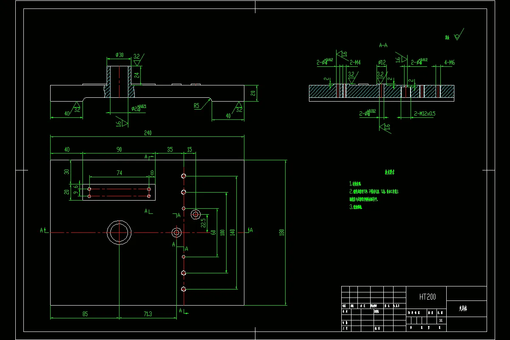Select the 15 horizontal dimension

pyautogui.click(x=189, y=149)
